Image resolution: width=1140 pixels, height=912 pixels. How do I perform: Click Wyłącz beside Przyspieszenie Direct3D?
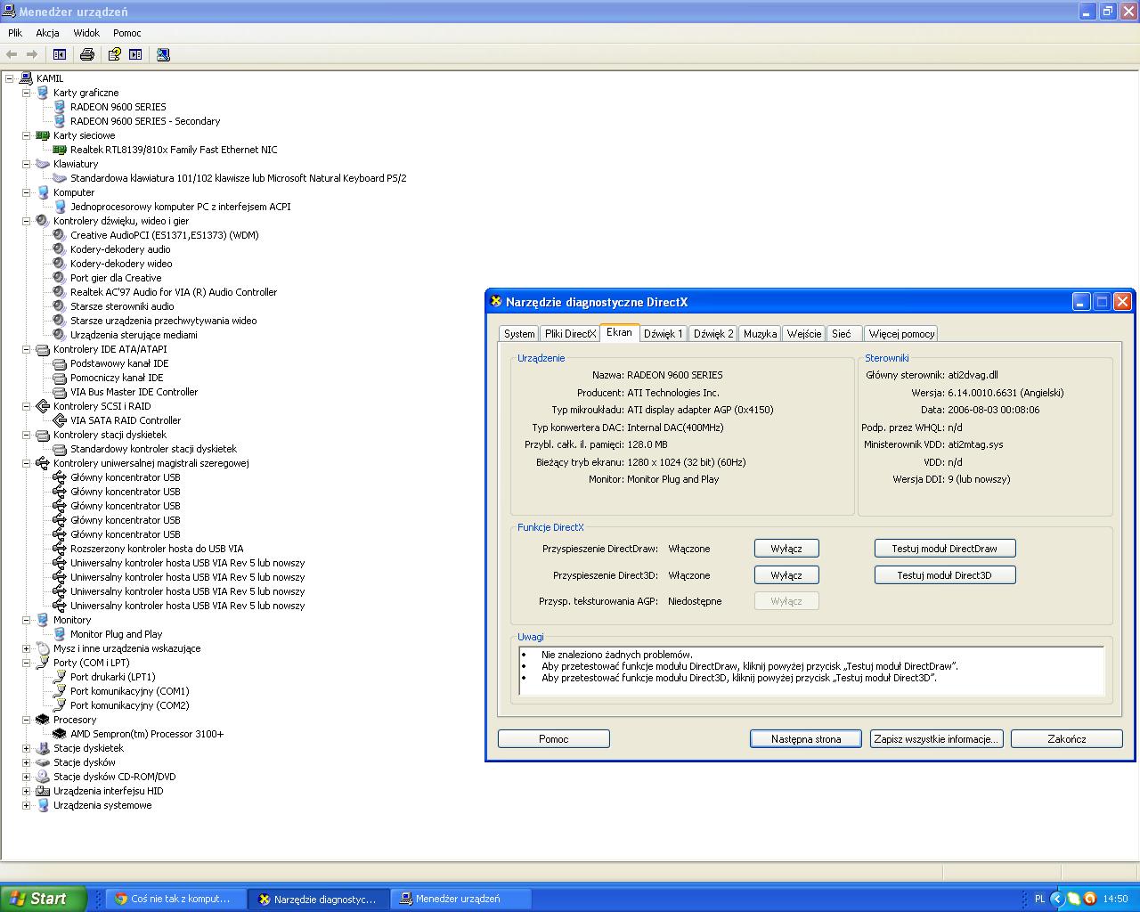[786, 575]
